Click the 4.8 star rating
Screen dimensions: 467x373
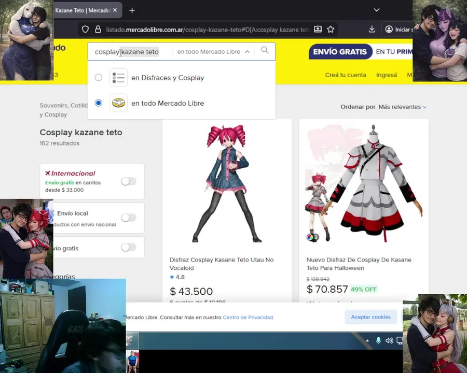177,277
